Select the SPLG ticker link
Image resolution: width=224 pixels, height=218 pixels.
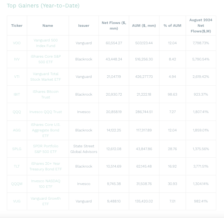click(x=17, y=149)
